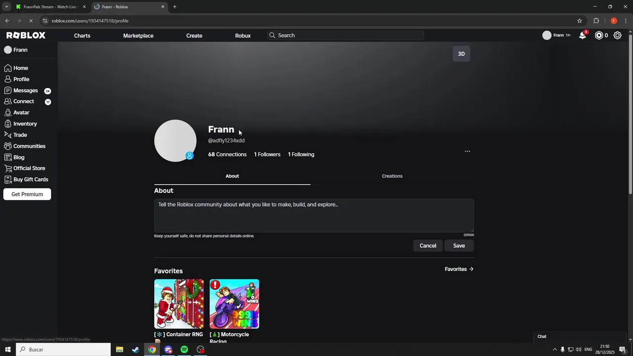Open Spotify from the taskbar
633x356 pixels.
click(184, 350)
